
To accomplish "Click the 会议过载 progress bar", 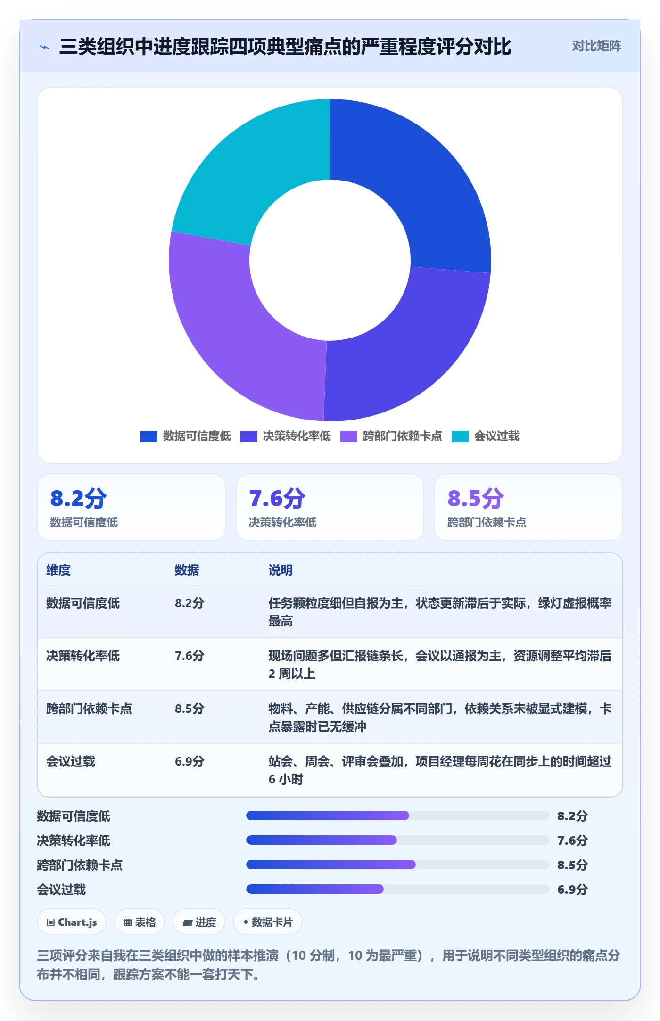I will tap(397, 889).
